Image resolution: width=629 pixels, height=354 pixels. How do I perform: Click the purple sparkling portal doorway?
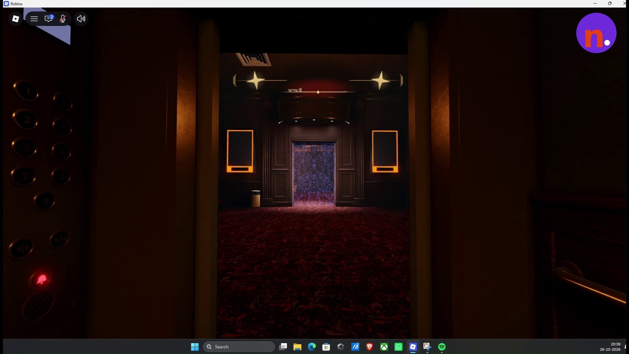pos(314,174)
